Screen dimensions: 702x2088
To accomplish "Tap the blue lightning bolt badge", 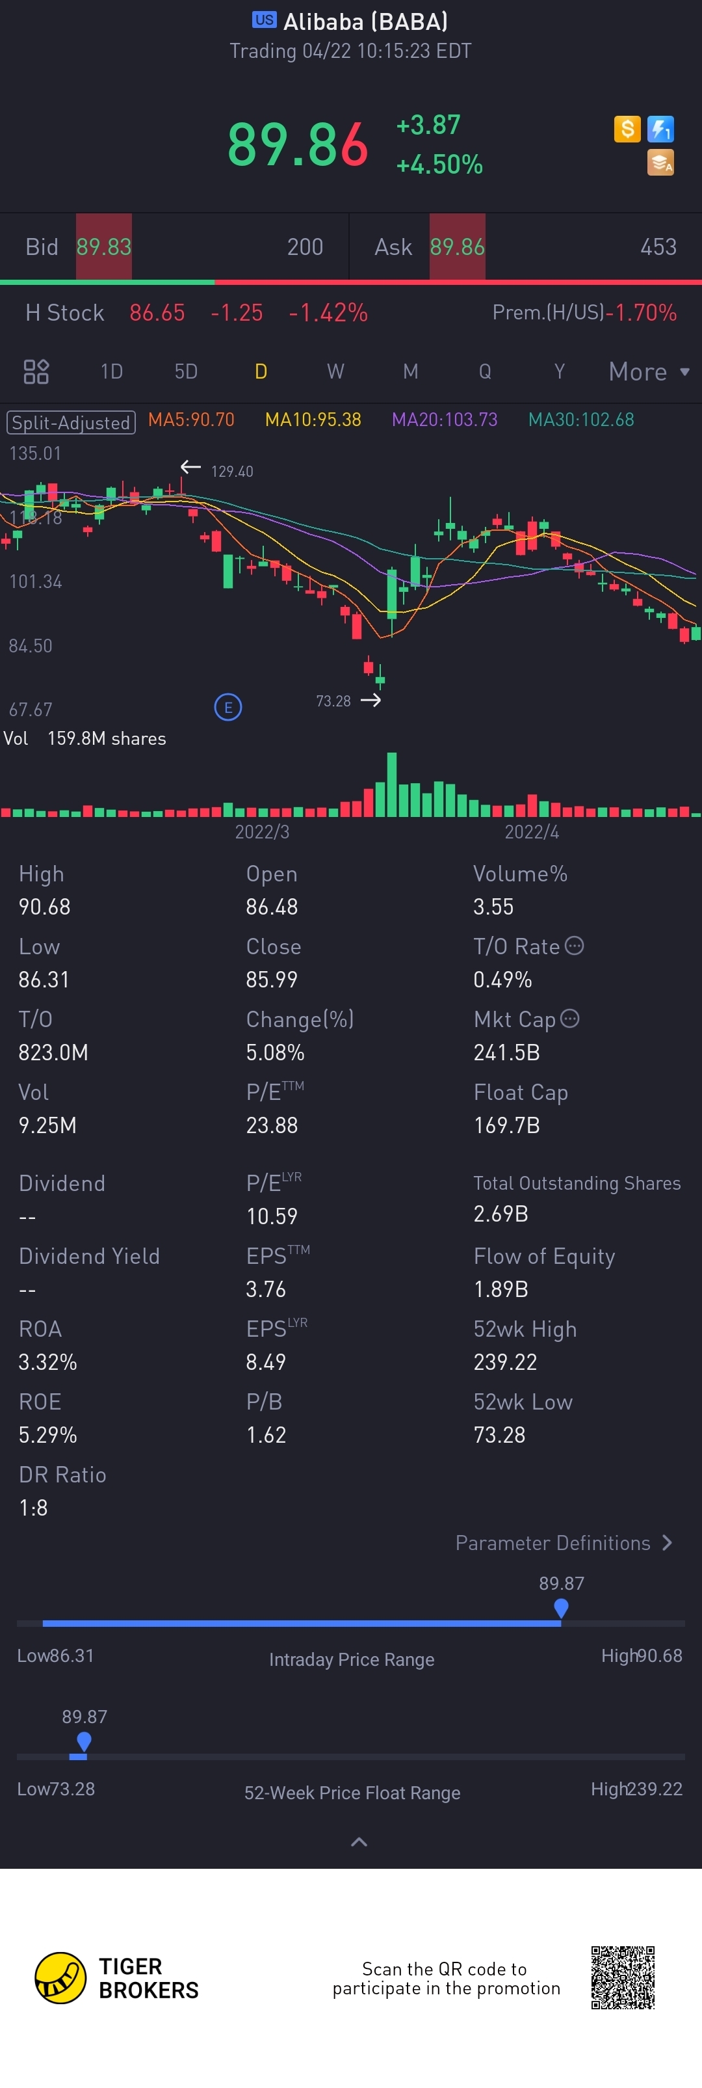I will point(660,128).
